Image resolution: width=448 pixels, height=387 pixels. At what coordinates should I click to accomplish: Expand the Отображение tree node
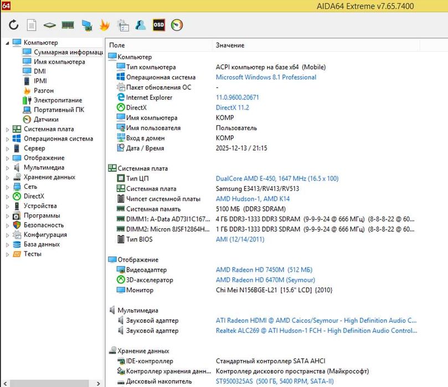tap(7, 158)
